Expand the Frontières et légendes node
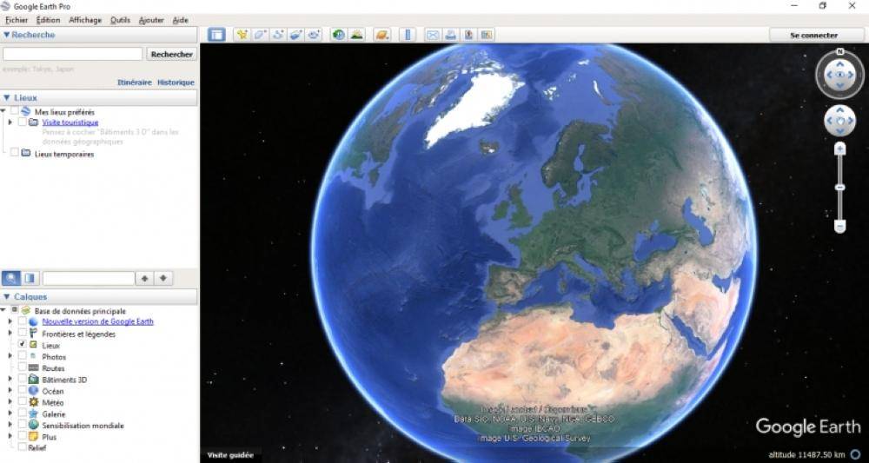Viewport: 869px width, 463px height. coord(10,334)
